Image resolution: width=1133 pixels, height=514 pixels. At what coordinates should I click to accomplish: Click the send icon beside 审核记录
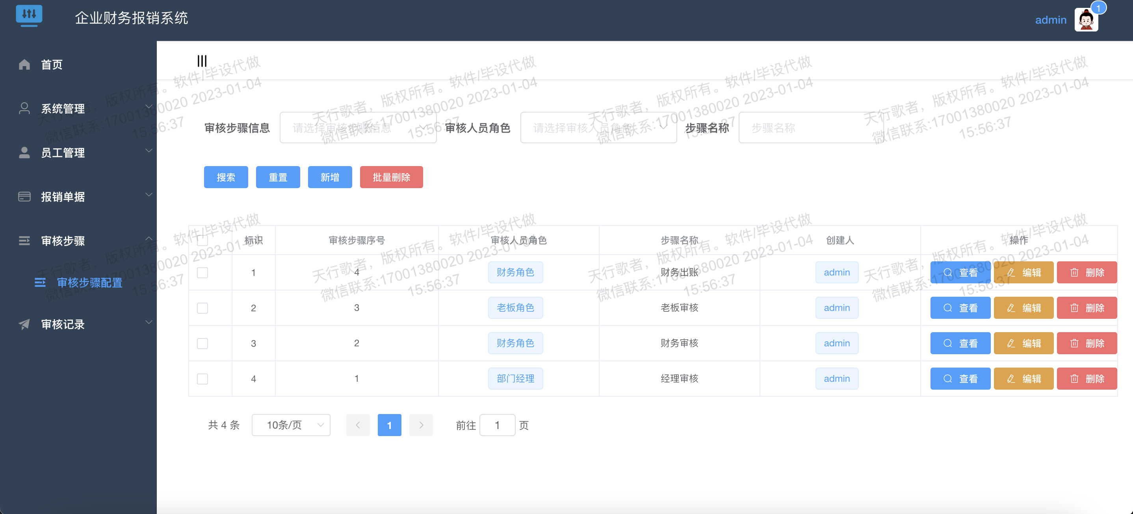[24, 324]
